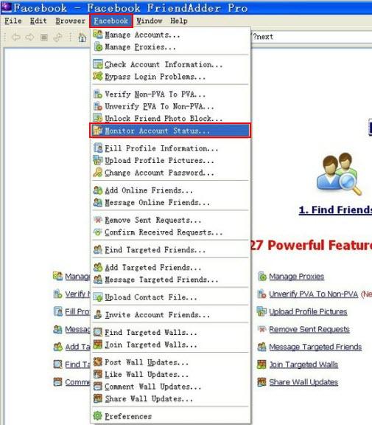The width and height of the screenshot is (372, 425).
Task: Click the page icon beside Message Targeted Friends link
Action: pos(262,347)
